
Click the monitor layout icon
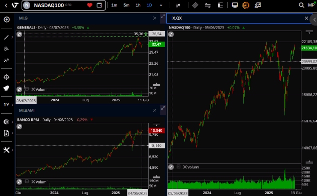tap(235, 5)
